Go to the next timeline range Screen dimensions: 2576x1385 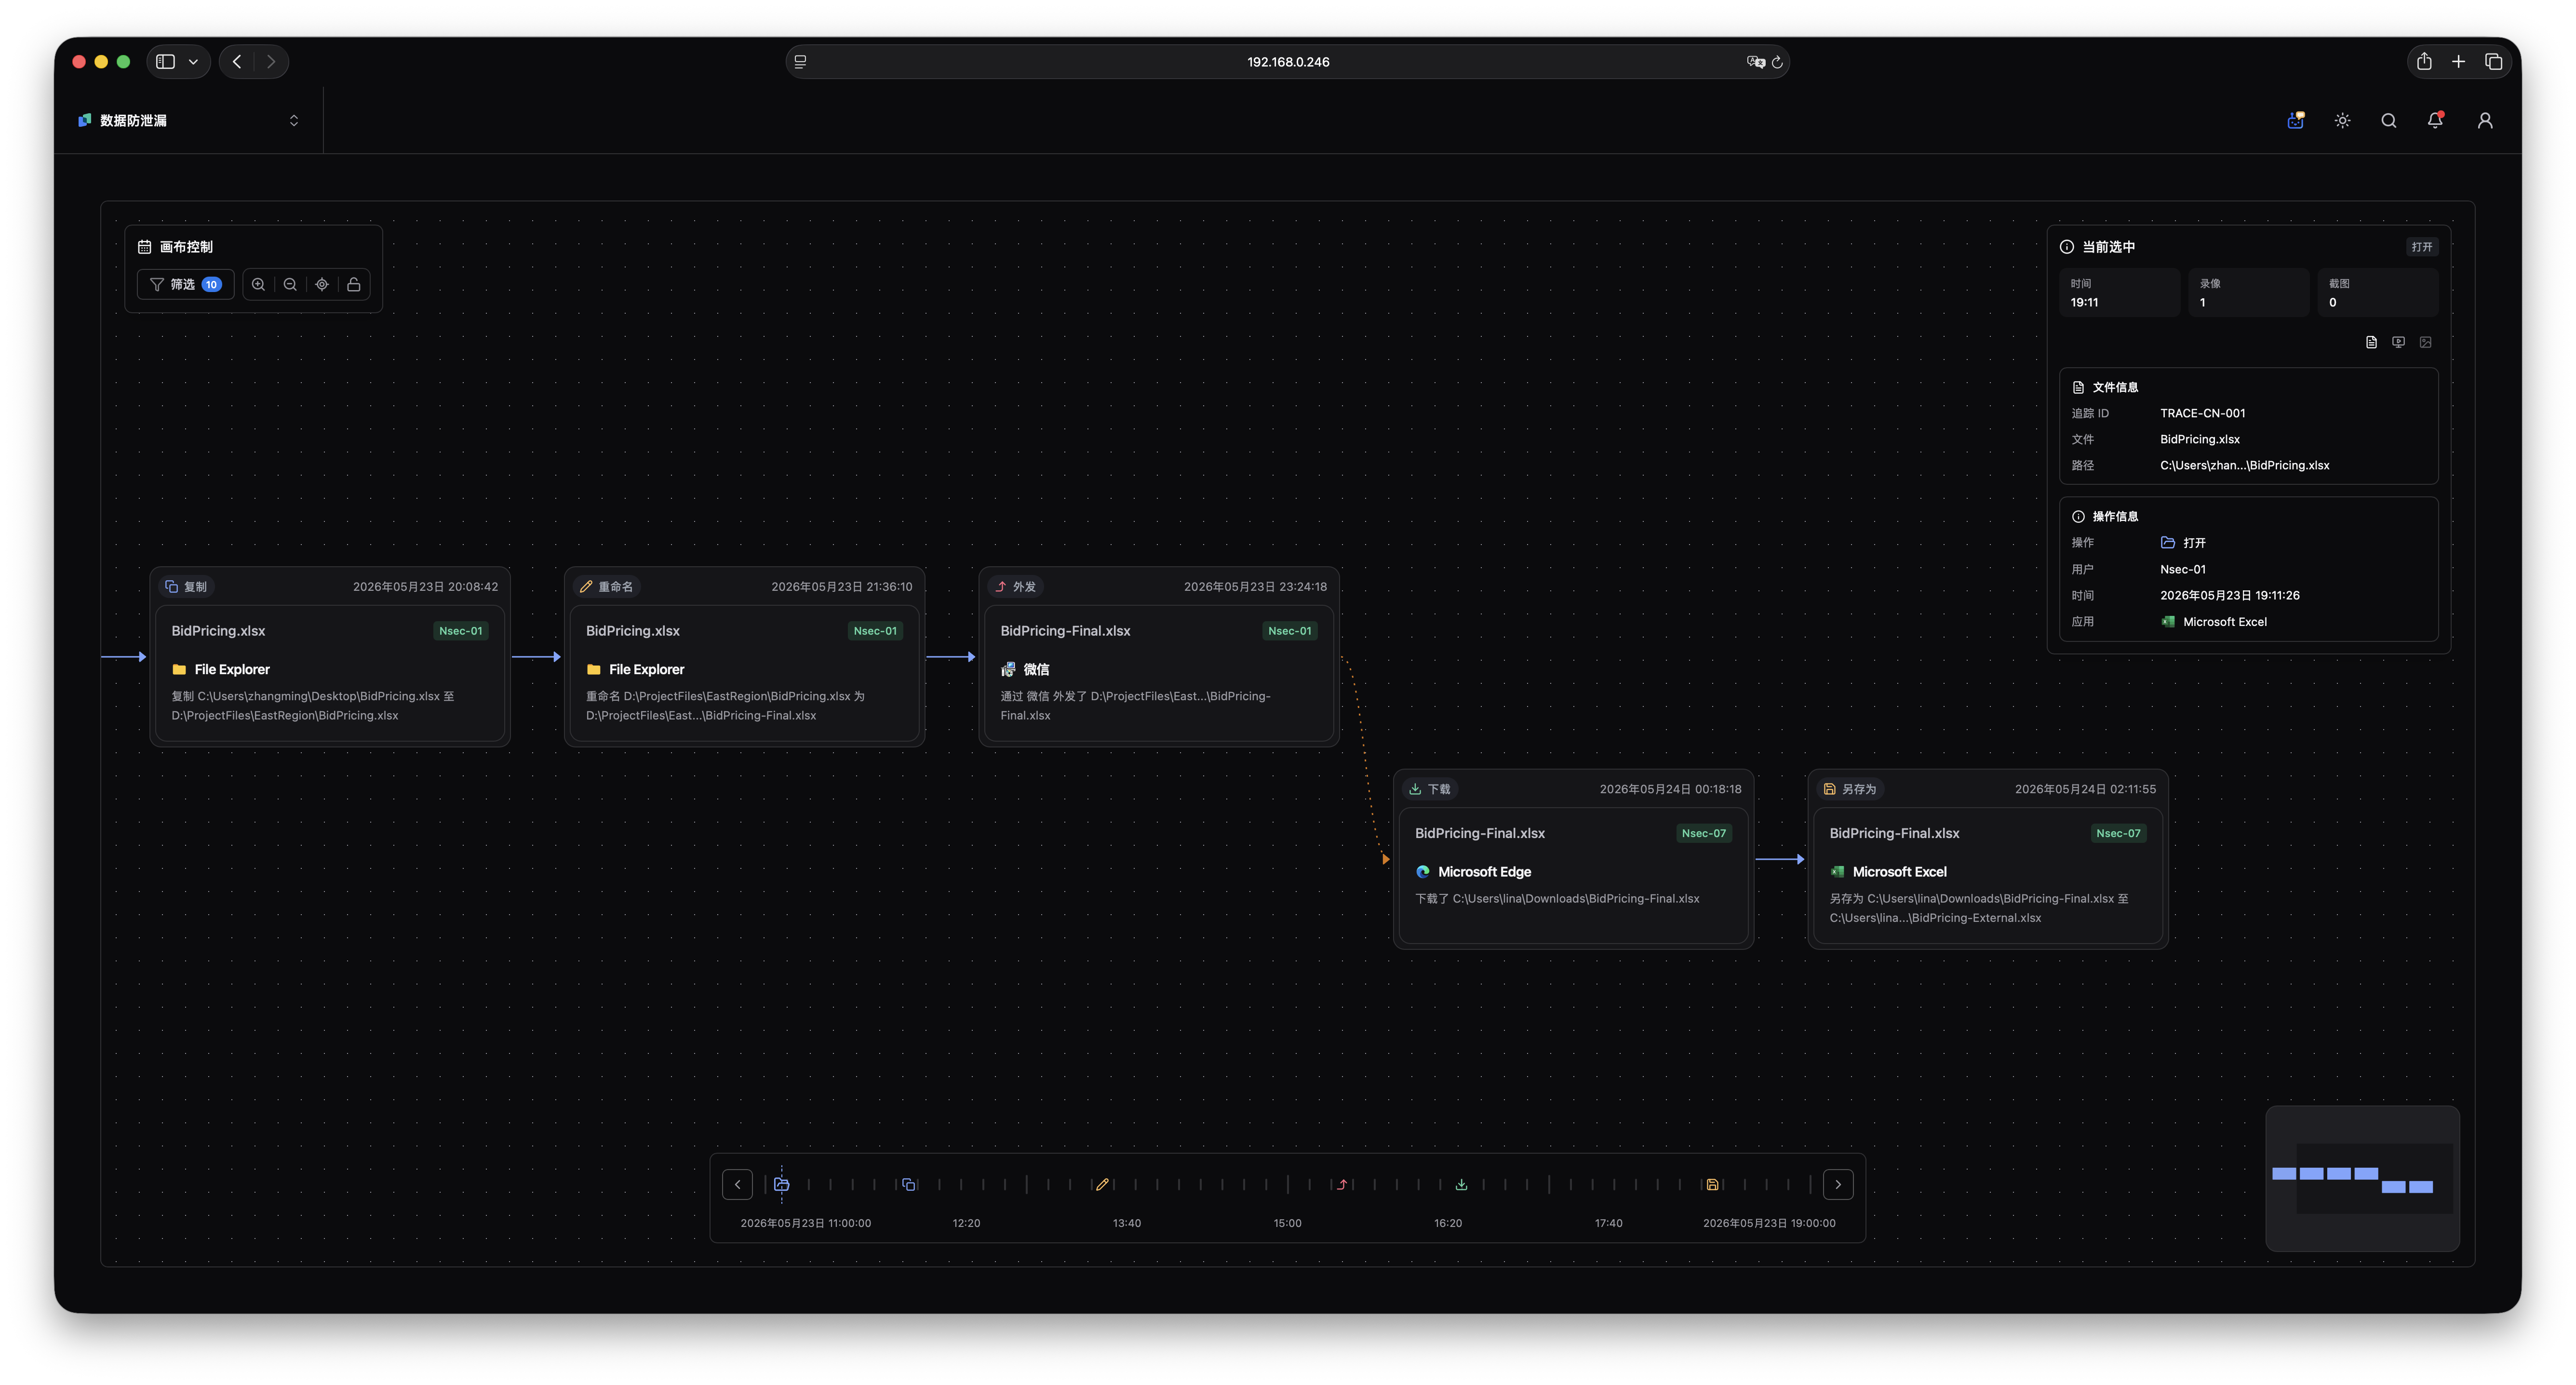tap(1838, 1184)
